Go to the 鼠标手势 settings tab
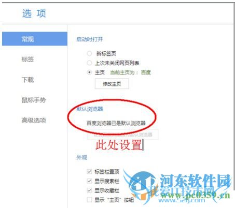The width and height of the screenshot is (235, 208). tap(34, 100)
